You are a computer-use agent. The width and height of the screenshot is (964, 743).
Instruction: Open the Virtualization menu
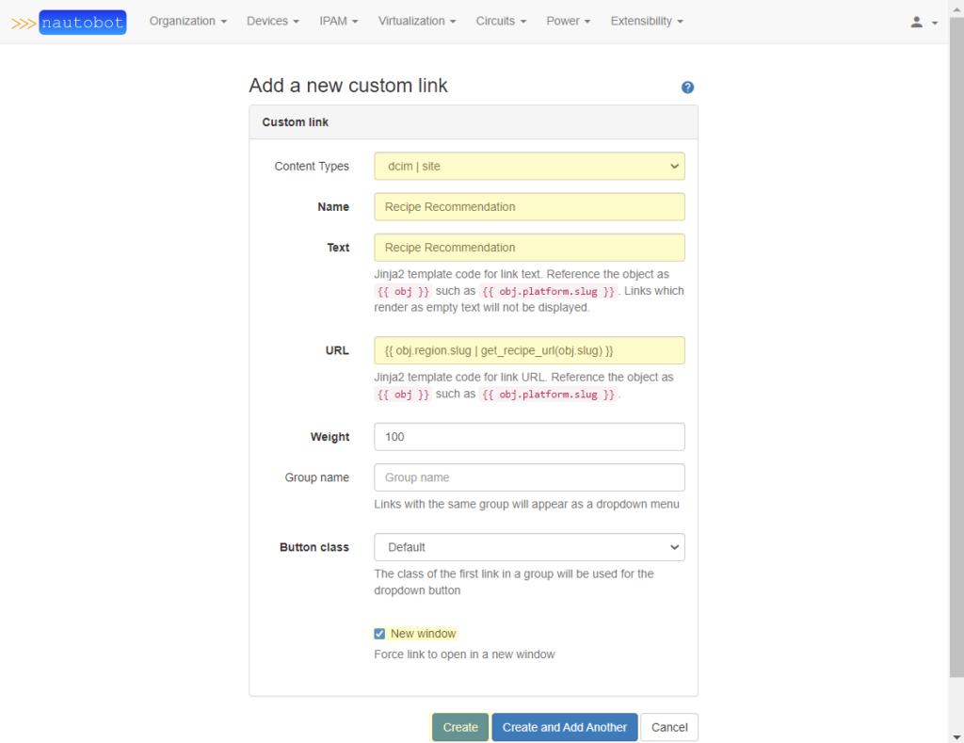(x=417, y=21)
